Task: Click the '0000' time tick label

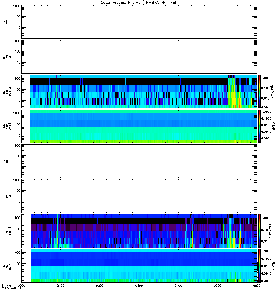Action: click(x=21, y=286)
